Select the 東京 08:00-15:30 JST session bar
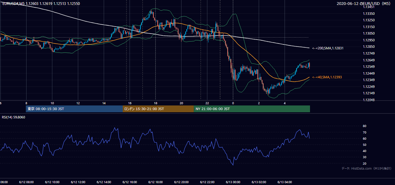 (x=74, y=109)
